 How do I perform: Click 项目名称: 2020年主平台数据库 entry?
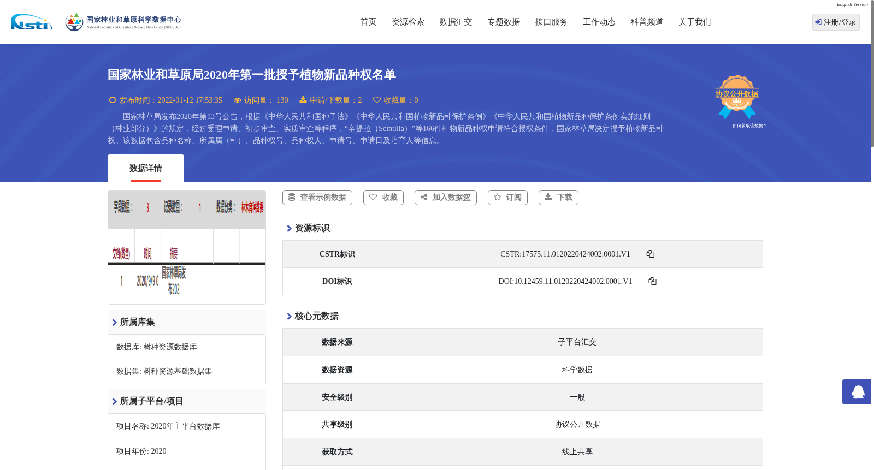168,426
